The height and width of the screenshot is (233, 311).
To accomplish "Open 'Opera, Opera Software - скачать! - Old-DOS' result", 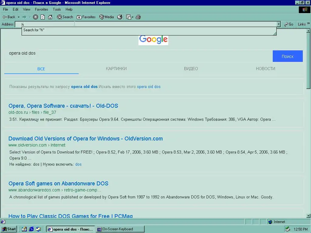I will [x=63, y=106].
